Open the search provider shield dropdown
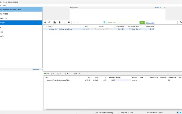 click(105, 22)
